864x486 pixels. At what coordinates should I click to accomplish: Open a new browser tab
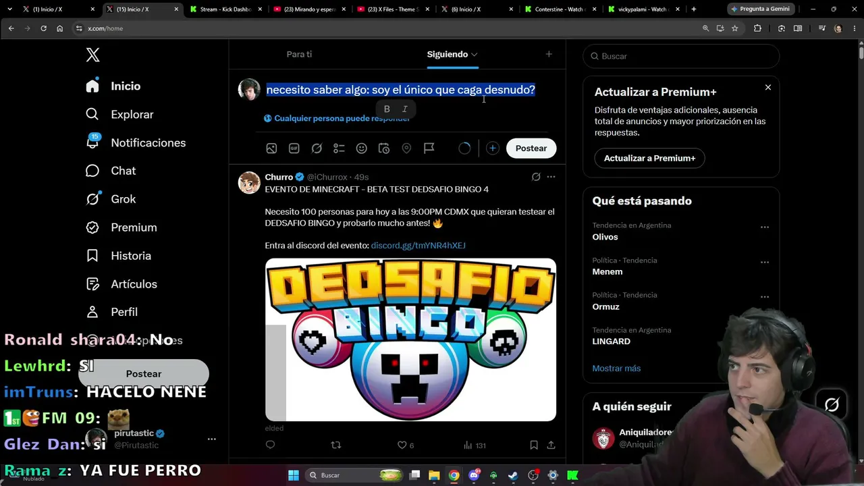693,9
